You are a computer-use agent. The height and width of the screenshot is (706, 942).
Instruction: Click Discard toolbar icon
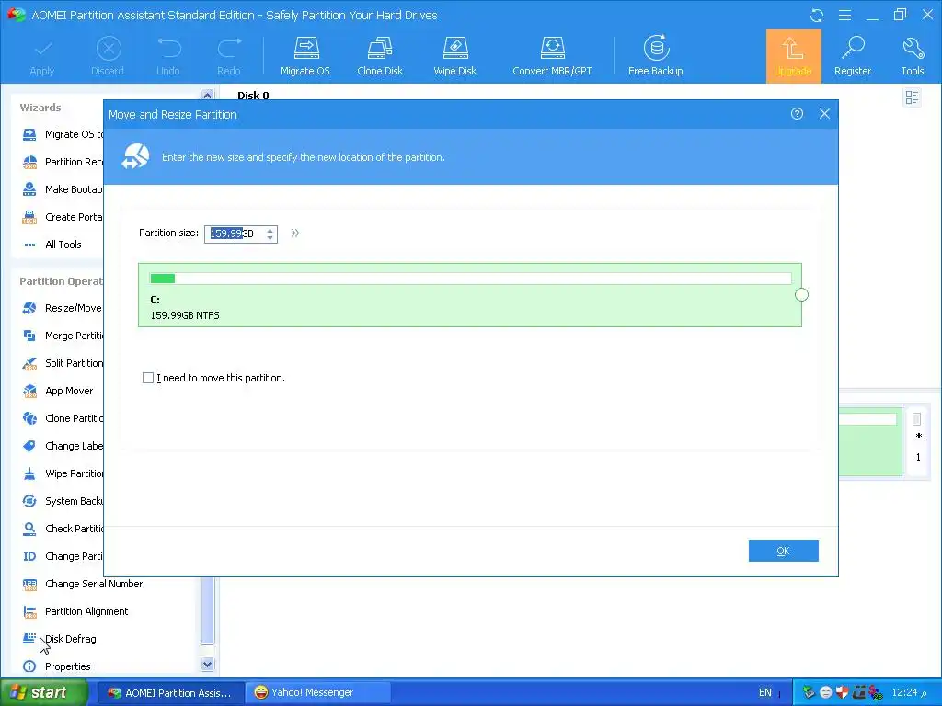tap(108, 56)
